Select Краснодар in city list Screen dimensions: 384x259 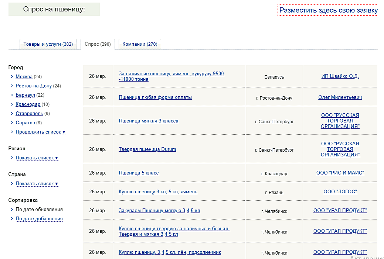tap(28, 104)
